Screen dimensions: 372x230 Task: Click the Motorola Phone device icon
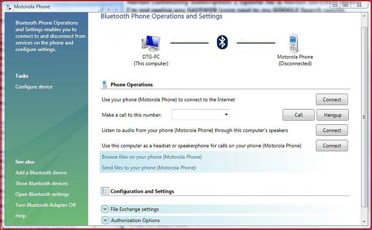coord(294,44)
